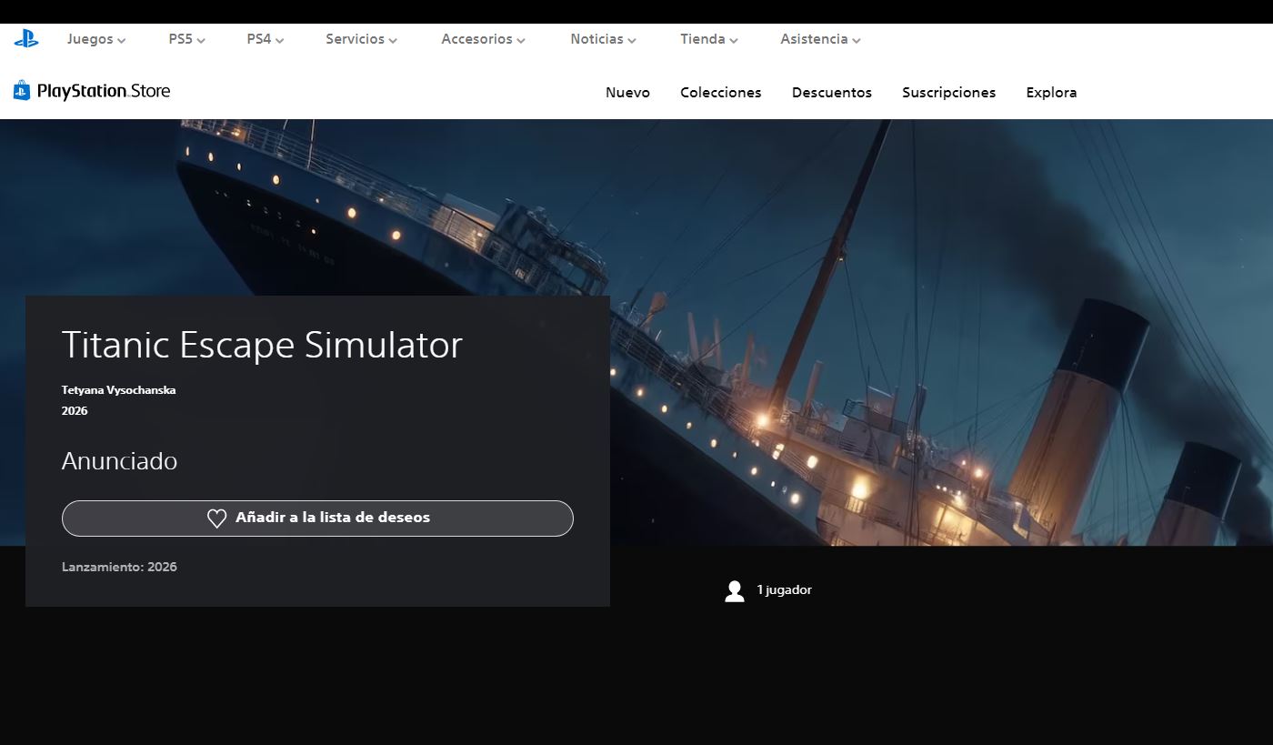Open the Colecciones tab

pos(721,93)
